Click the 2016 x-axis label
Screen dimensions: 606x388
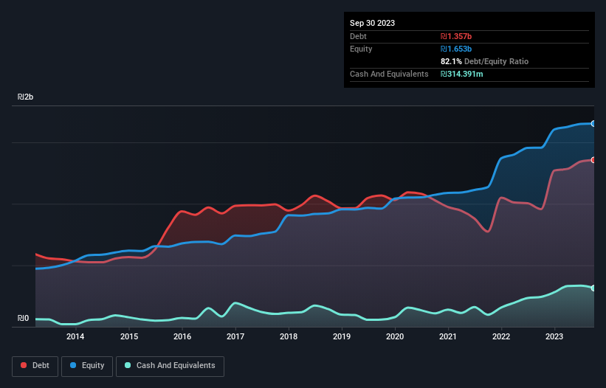182,336
